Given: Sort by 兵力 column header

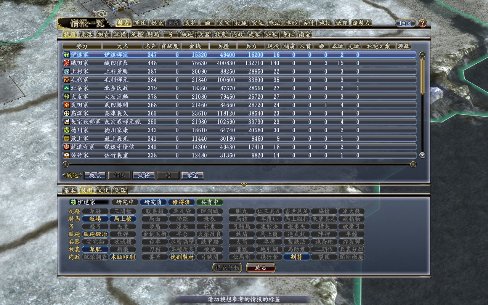Looking at the screenshot, I should point(250,46).
